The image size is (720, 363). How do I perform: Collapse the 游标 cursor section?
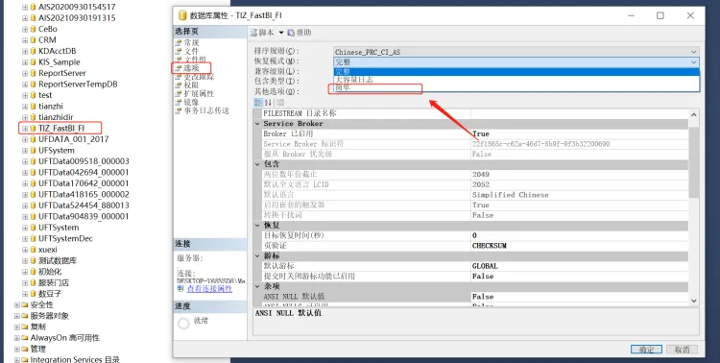(257, 255)
